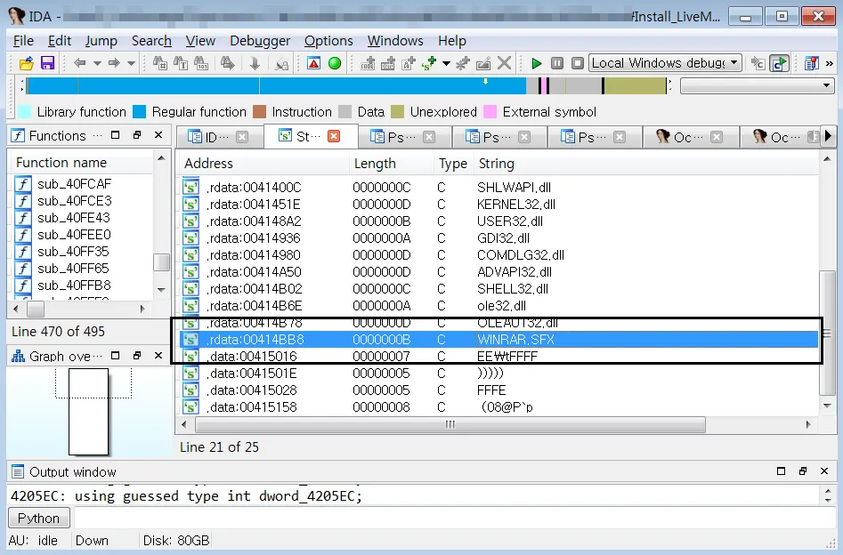
Task: Click the jump back arrow icon
Action: (79, 63)
